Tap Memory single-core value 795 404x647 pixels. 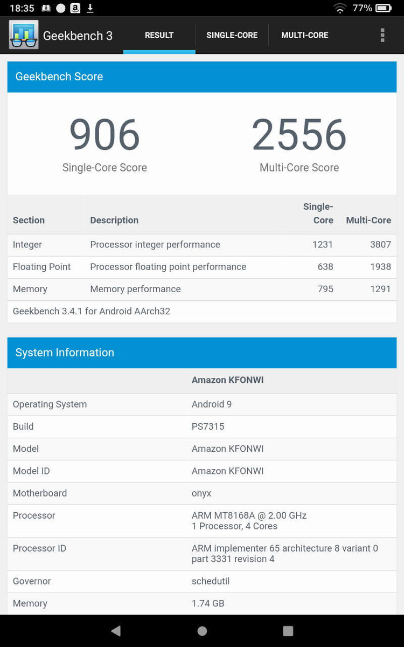[x=325, y=289]
